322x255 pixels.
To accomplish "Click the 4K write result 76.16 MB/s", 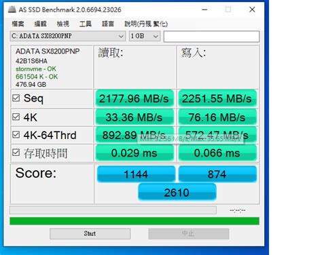I will point(217,117).
